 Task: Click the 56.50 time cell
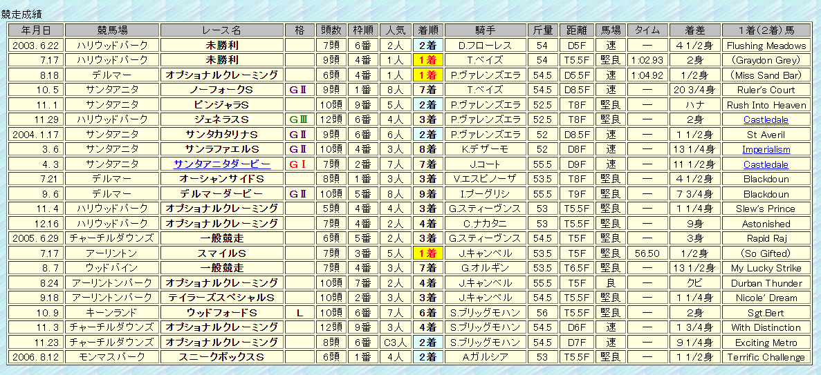click(x=647, y=253)
